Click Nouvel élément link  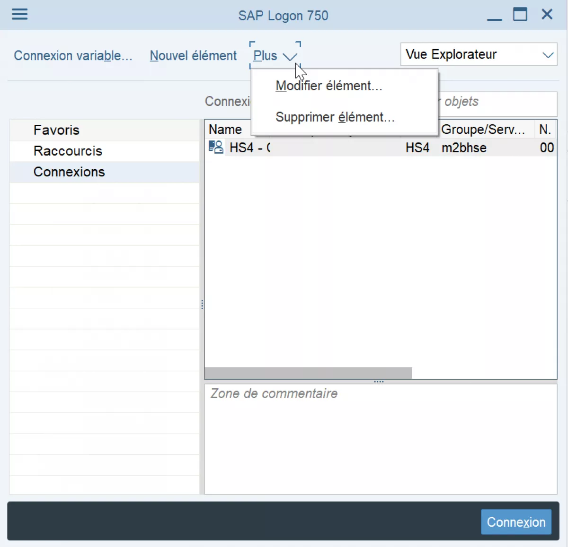[x=193, y=56]
